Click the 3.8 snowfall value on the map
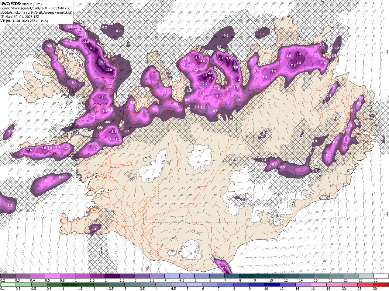This screenshot has width=389, height=291. 235,67
